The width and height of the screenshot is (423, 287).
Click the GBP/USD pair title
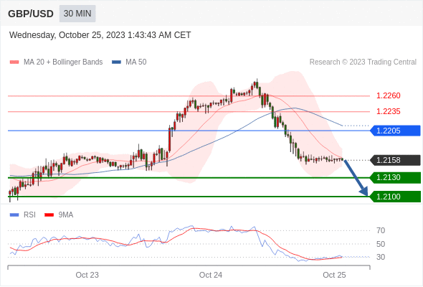click(x=31, y=14)
